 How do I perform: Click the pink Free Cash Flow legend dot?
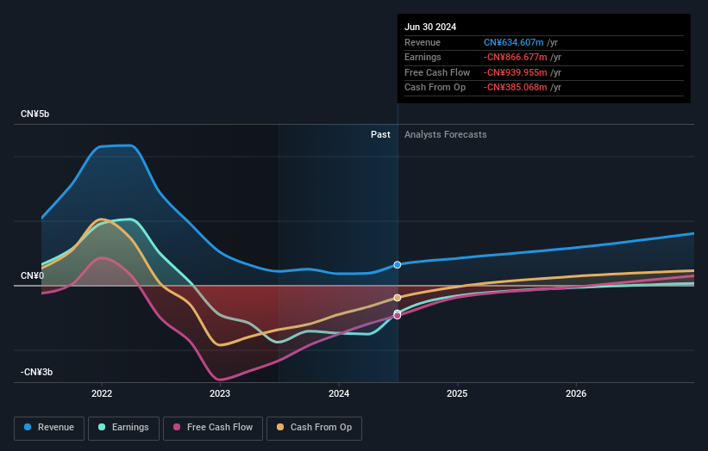coord(178,427)
